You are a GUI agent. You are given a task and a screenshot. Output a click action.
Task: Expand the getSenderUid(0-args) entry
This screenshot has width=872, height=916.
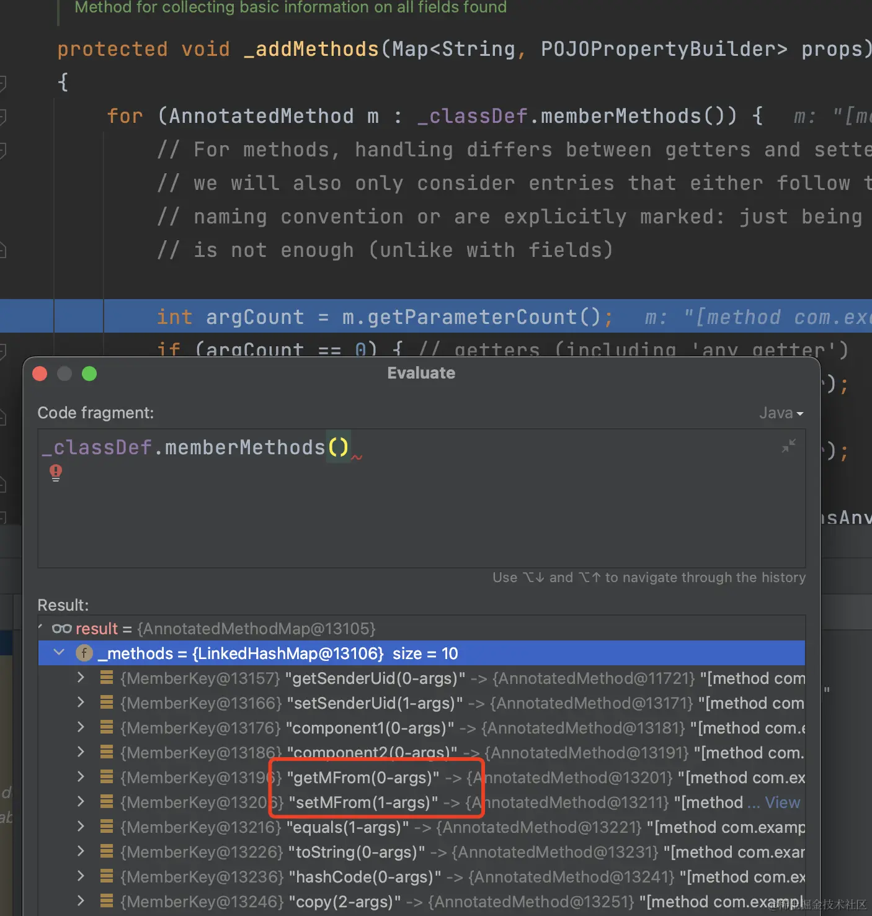point(81,678)
